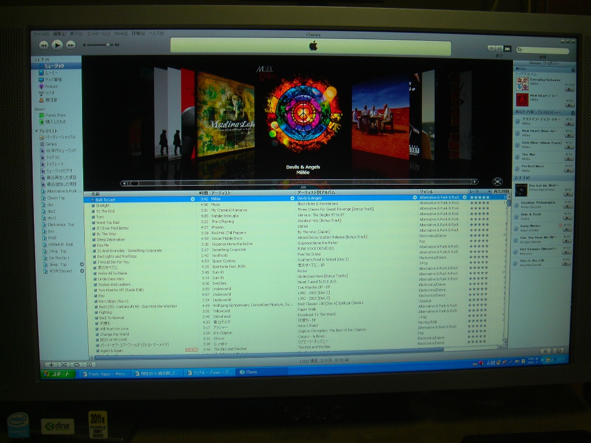The width and height of the screenshot is (591, 443).
Task: Open the Store menu
Action: click(x=121, y=33)
